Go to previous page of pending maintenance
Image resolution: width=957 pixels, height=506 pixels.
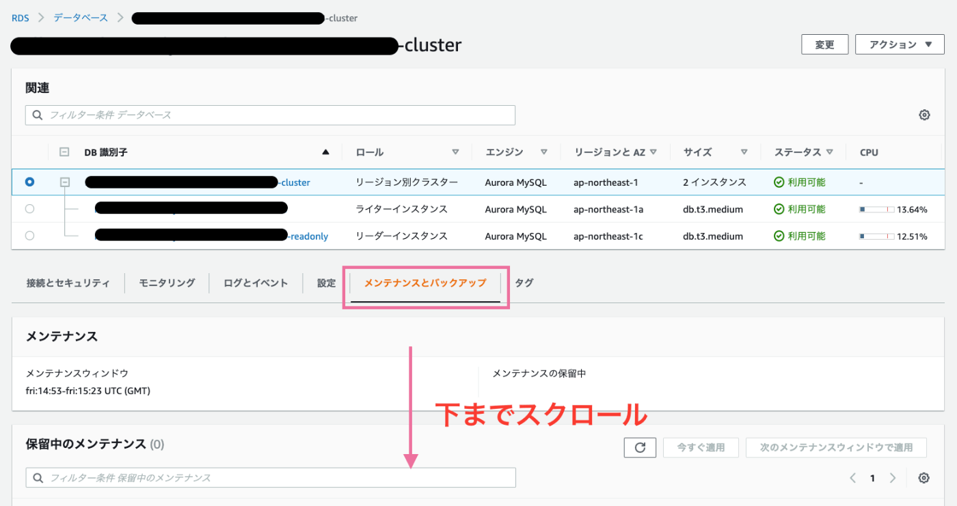(x=852, y=478)
